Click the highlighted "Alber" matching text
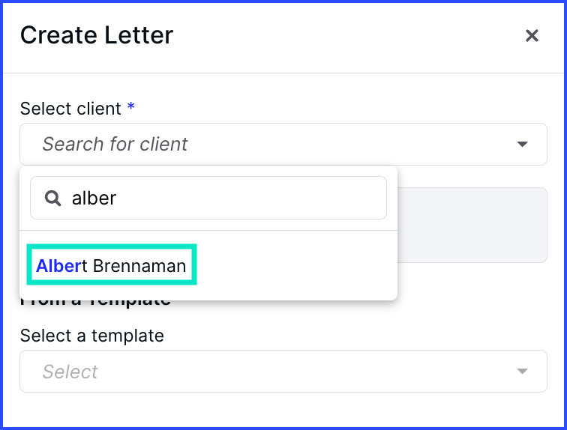Viewport: 567px width, 430px height. pyautogui.click(x=58, y=265)
